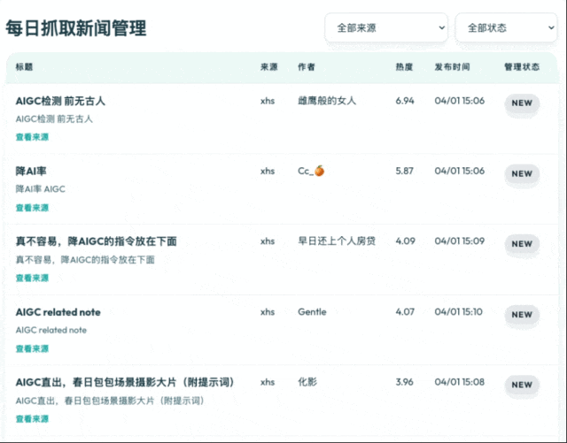The height and width of the screenshot is (443, 567).
Task: Click gray subtitle AIGC related note
Action: (x=51, y=330)
